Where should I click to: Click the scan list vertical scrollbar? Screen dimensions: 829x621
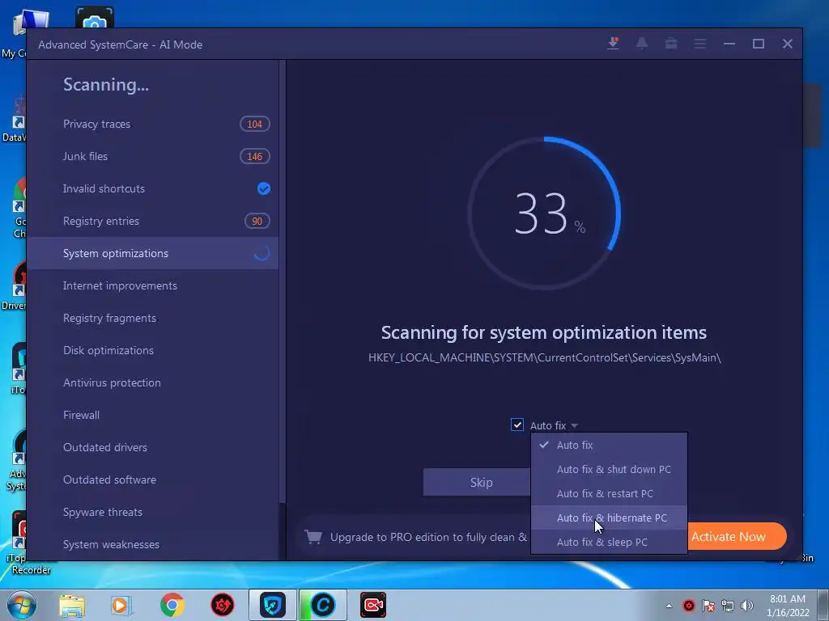tap(283, 280)
